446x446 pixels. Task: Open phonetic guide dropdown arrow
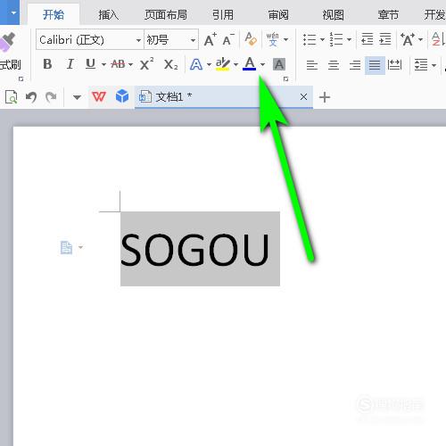click(x=286, y=39)
